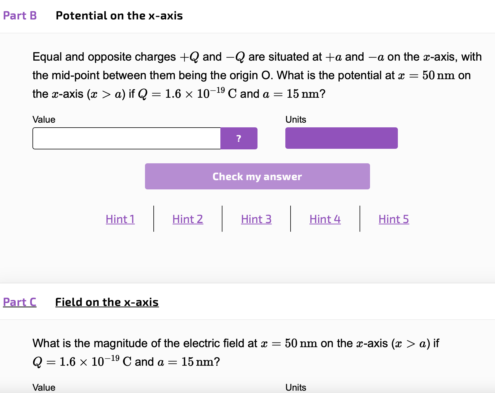495x393 pixels.
Task: Select the Part B section heading
Action: tap(19, 15)
